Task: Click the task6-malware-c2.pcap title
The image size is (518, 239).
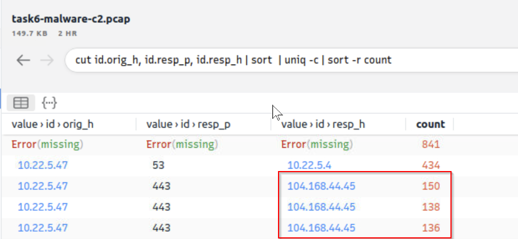Action: pos(71,19)
